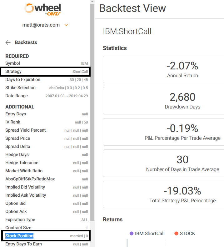Select the Total Strategy P&L Percentage card
Image resolution: width=224 pixels, height=247 pixels.
tap(163, 194)
